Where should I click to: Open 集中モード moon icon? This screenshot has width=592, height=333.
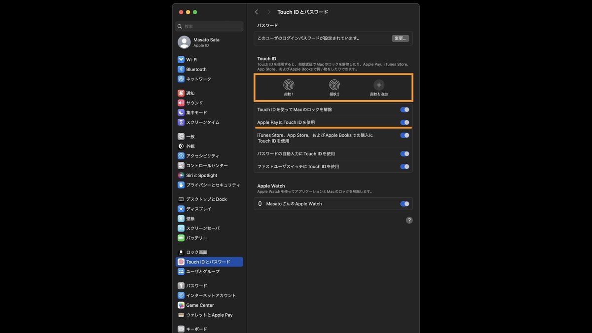[x=181, y=112]
